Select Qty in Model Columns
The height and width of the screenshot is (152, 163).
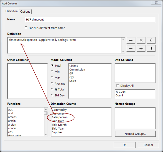(72, 77)
